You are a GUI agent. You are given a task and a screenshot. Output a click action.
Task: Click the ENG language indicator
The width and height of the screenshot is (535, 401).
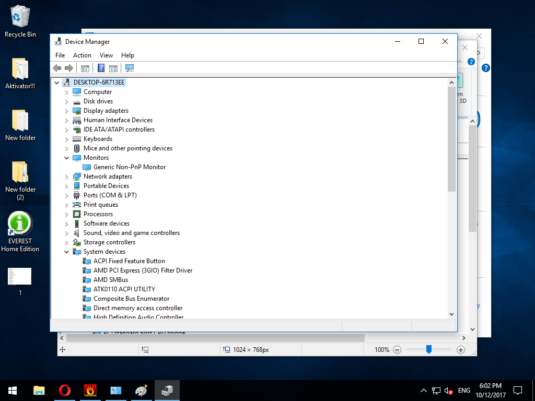coord(464,391)
